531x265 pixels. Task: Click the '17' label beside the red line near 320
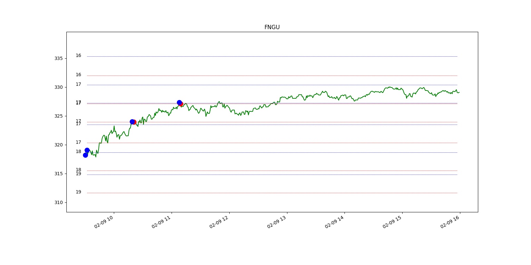click(x=78, y=142)
